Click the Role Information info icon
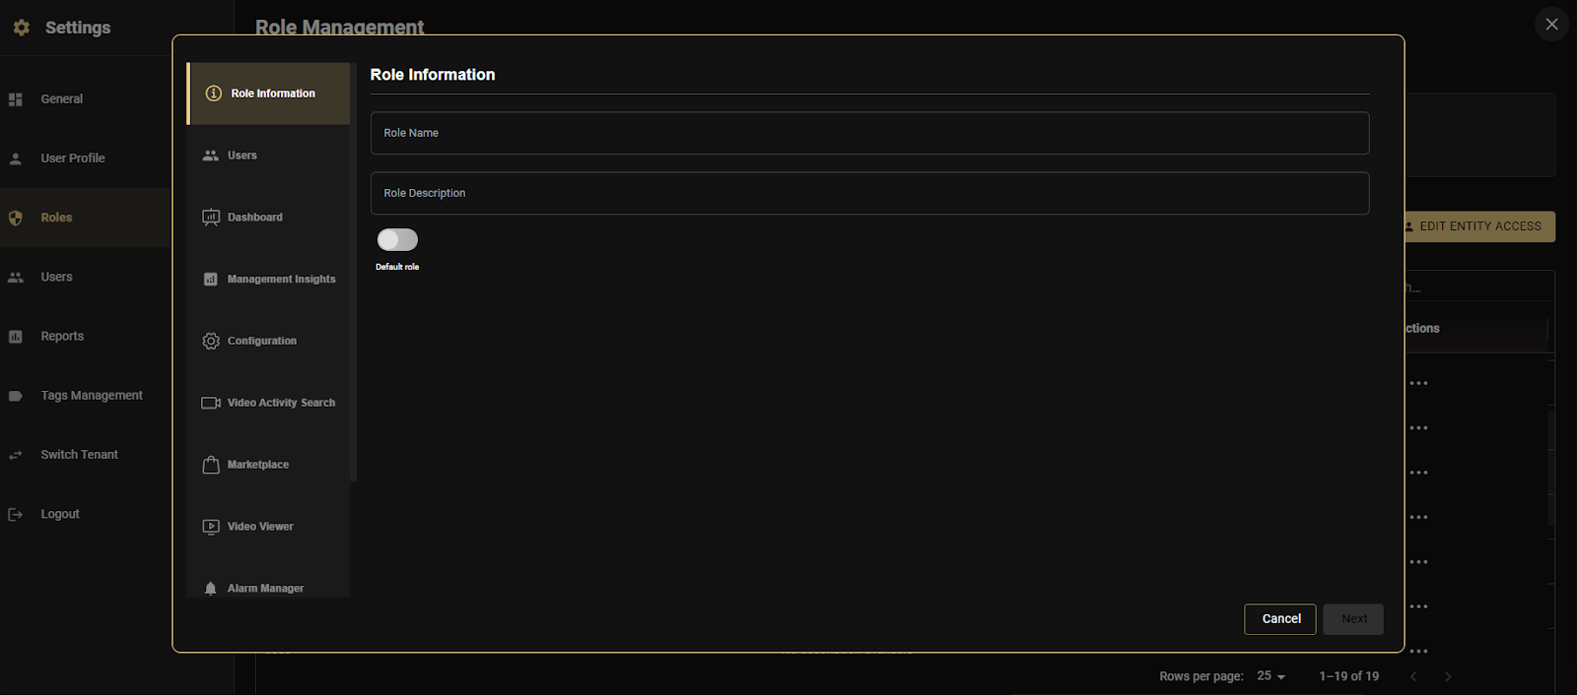Image resolution: width=1577 pixels, height=695 pixels. pos(213,94)
